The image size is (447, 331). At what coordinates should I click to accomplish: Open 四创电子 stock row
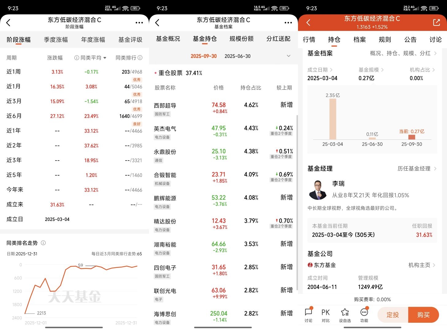pos(223,271)
